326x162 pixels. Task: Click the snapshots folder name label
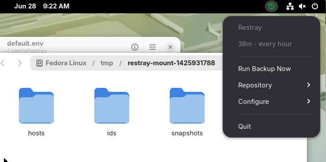tap(187, 133)
